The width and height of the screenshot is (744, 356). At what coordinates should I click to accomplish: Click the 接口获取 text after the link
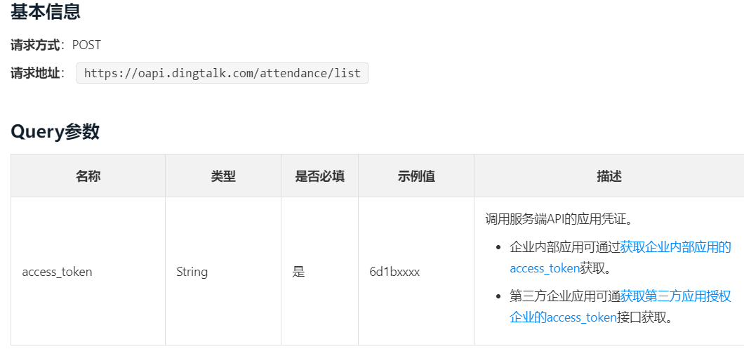tap(644, 317)
